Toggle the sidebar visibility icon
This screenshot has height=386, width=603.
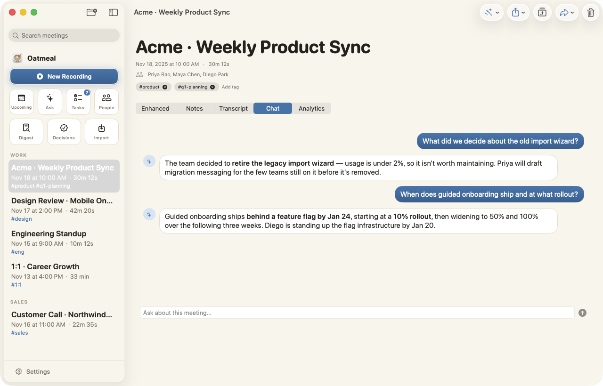pos(113,13)
